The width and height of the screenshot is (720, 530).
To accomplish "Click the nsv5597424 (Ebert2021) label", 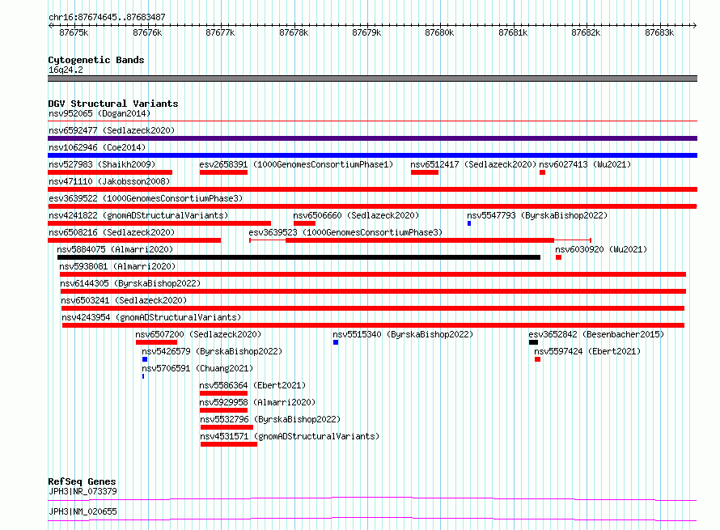I will coord(587,351).
